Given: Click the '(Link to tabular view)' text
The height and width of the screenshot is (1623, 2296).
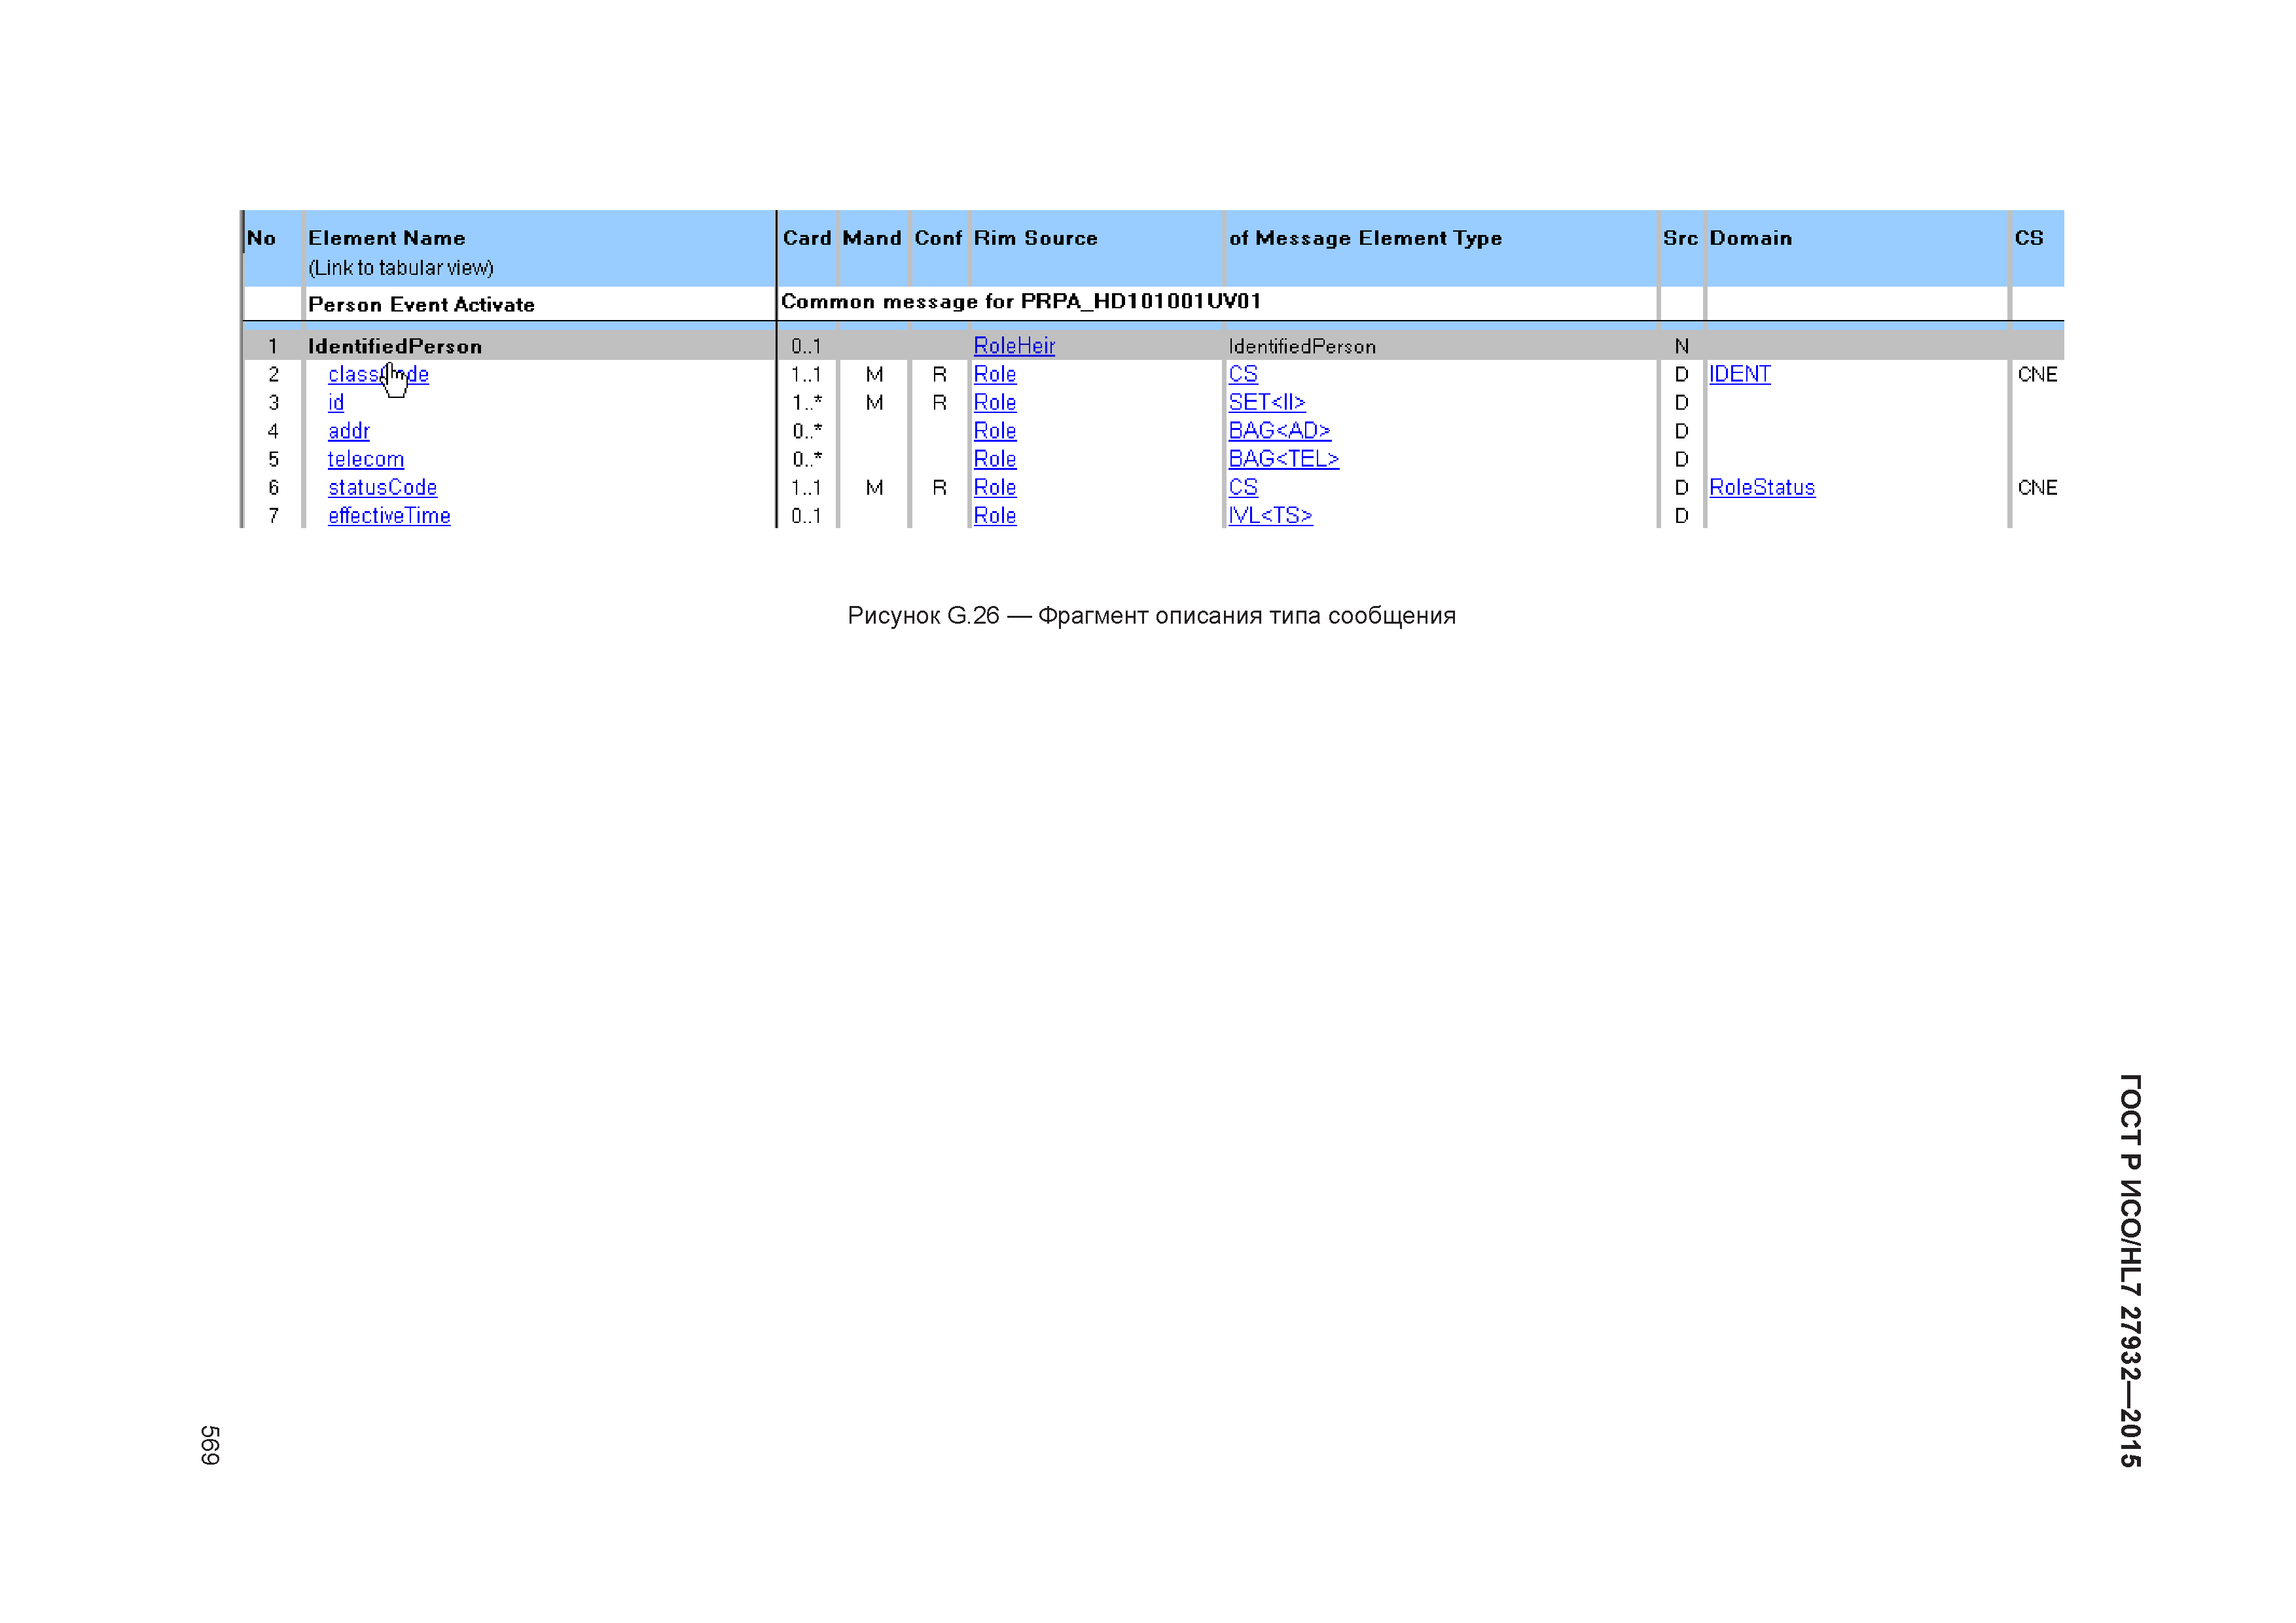Looking at the screenshot, I should click(401, 268).
